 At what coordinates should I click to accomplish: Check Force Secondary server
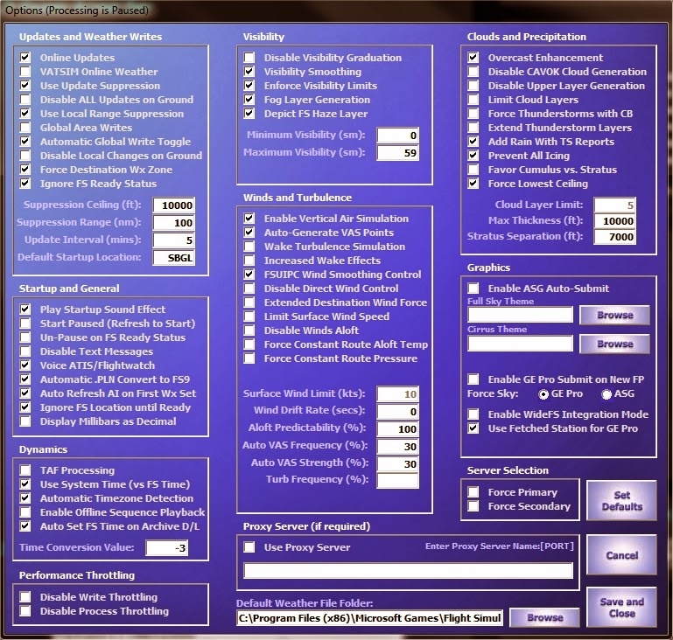(x=473, y=506)
